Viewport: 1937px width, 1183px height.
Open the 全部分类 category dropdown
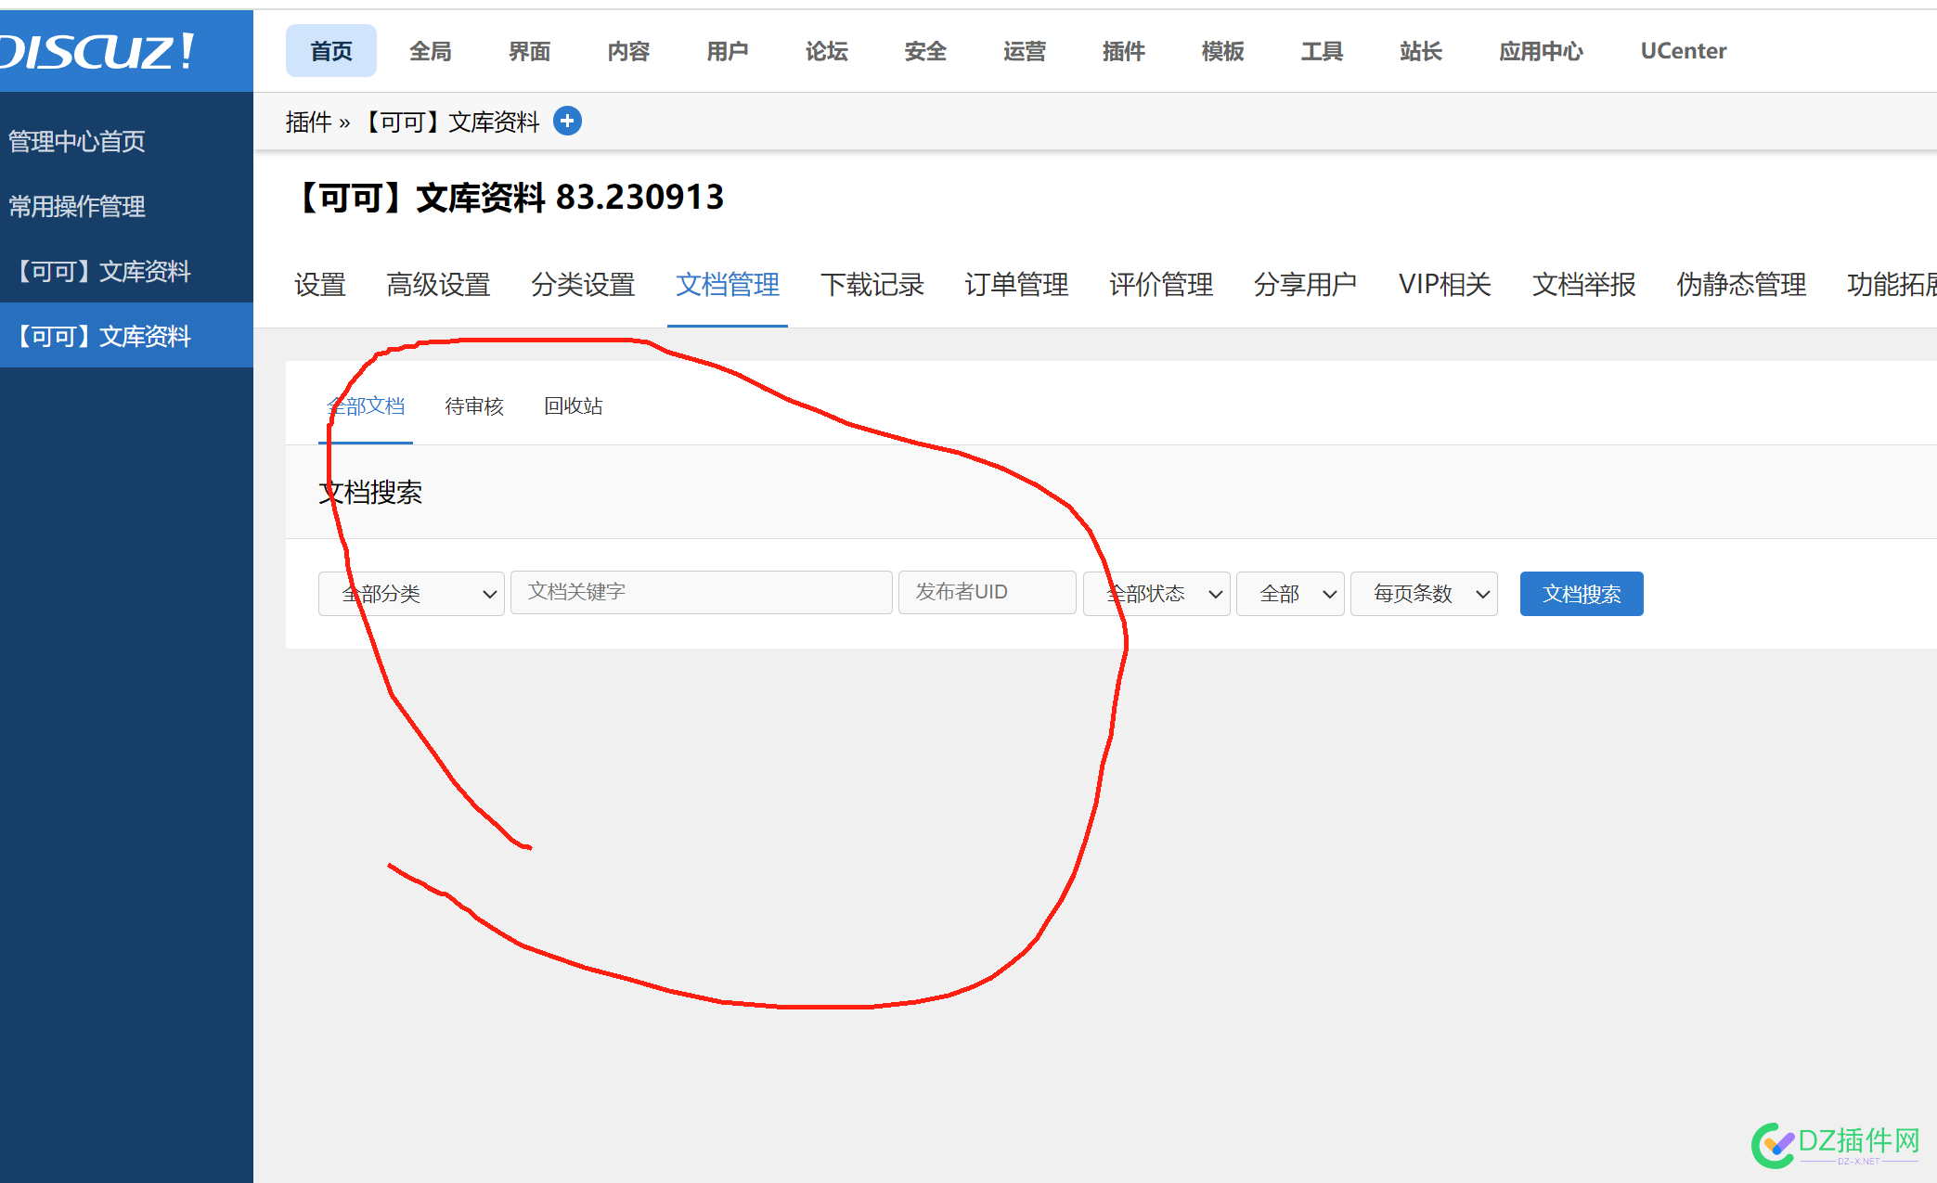(410, 593)
